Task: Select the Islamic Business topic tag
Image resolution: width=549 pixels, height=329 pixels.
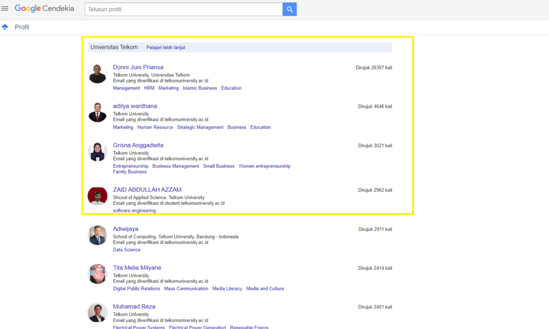Action: click(x=200, y=88)
